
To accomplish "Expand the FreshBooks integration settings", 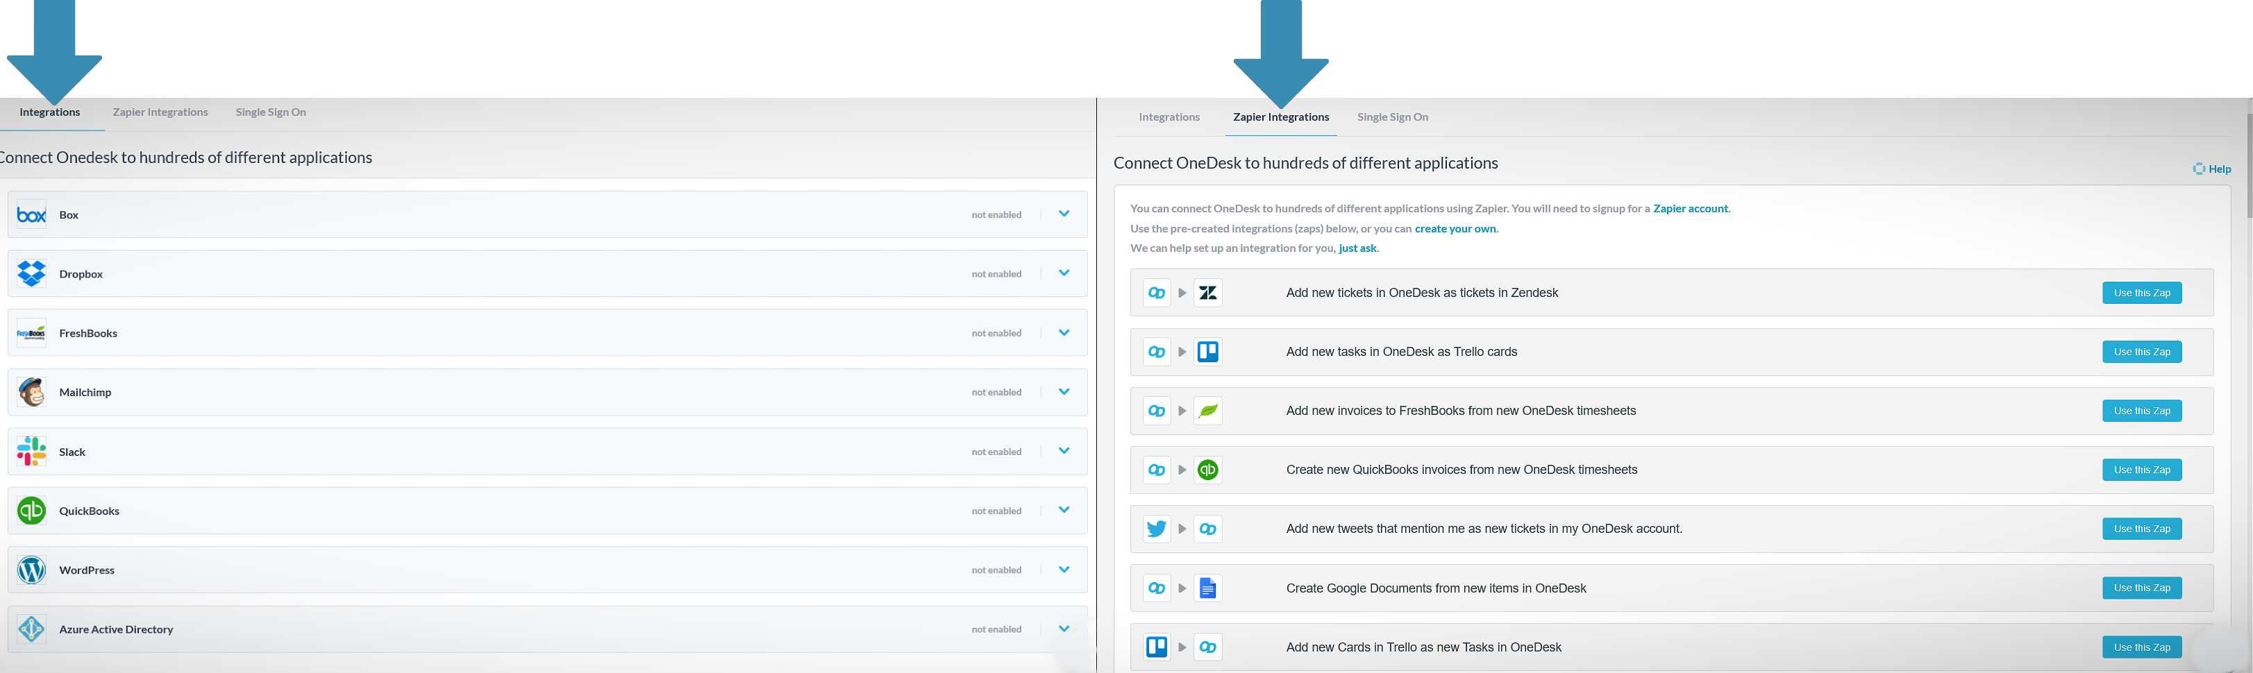I will (1064, 332).
